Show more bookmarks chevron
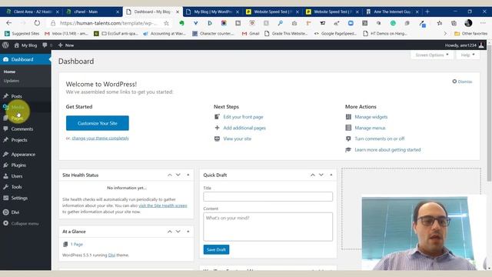Viewport: 492px width, 277px height. 445,33
